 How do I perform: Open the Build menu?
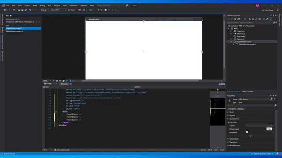35,6
